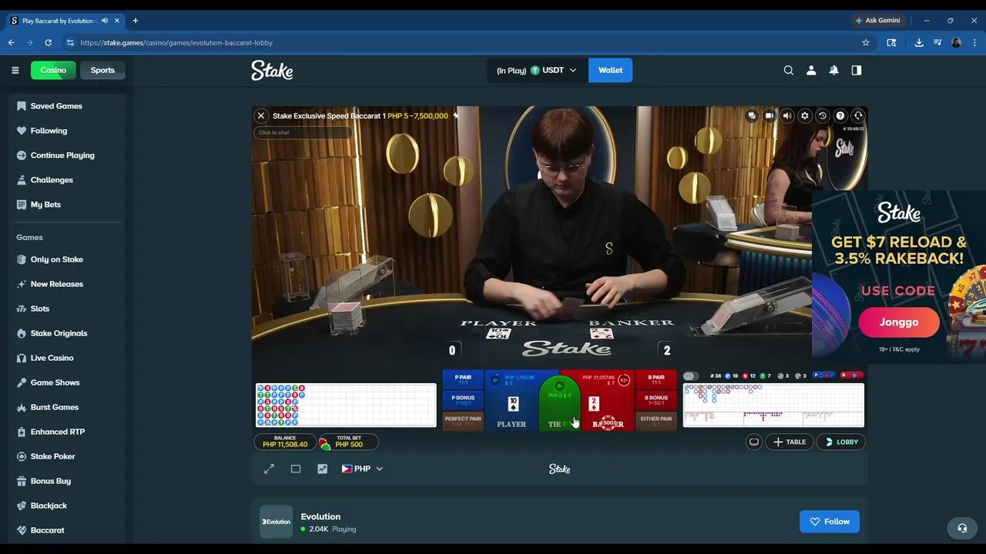Place a bet on PLAYER

[511, 402]
